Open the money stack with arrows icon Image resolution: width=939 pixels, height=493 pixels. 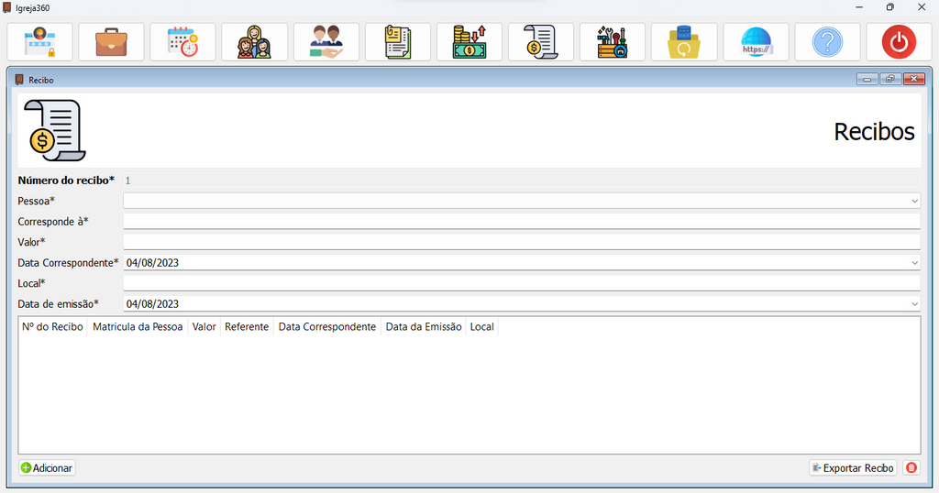click(x=469, y=42)
